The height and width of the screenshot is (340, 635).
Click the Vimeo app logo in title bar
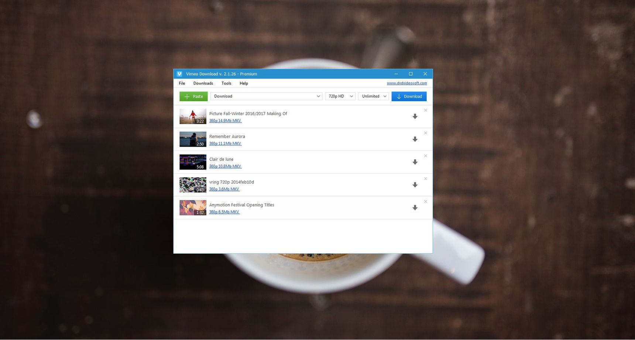coord(179,74)
